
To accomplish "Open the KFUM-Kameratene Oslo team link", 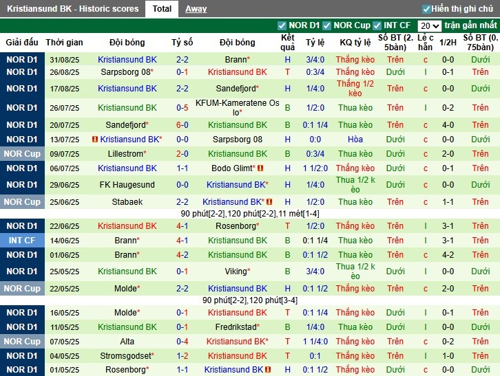I will (x=237, y=108).
